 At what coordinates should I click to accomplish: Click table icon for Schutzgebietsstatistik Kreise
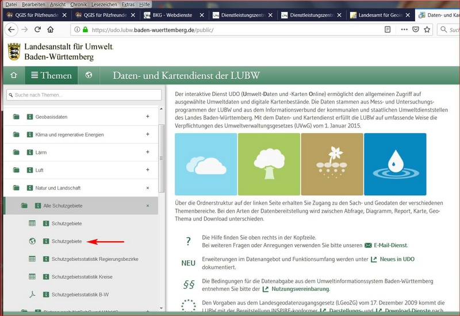[32, 277]
